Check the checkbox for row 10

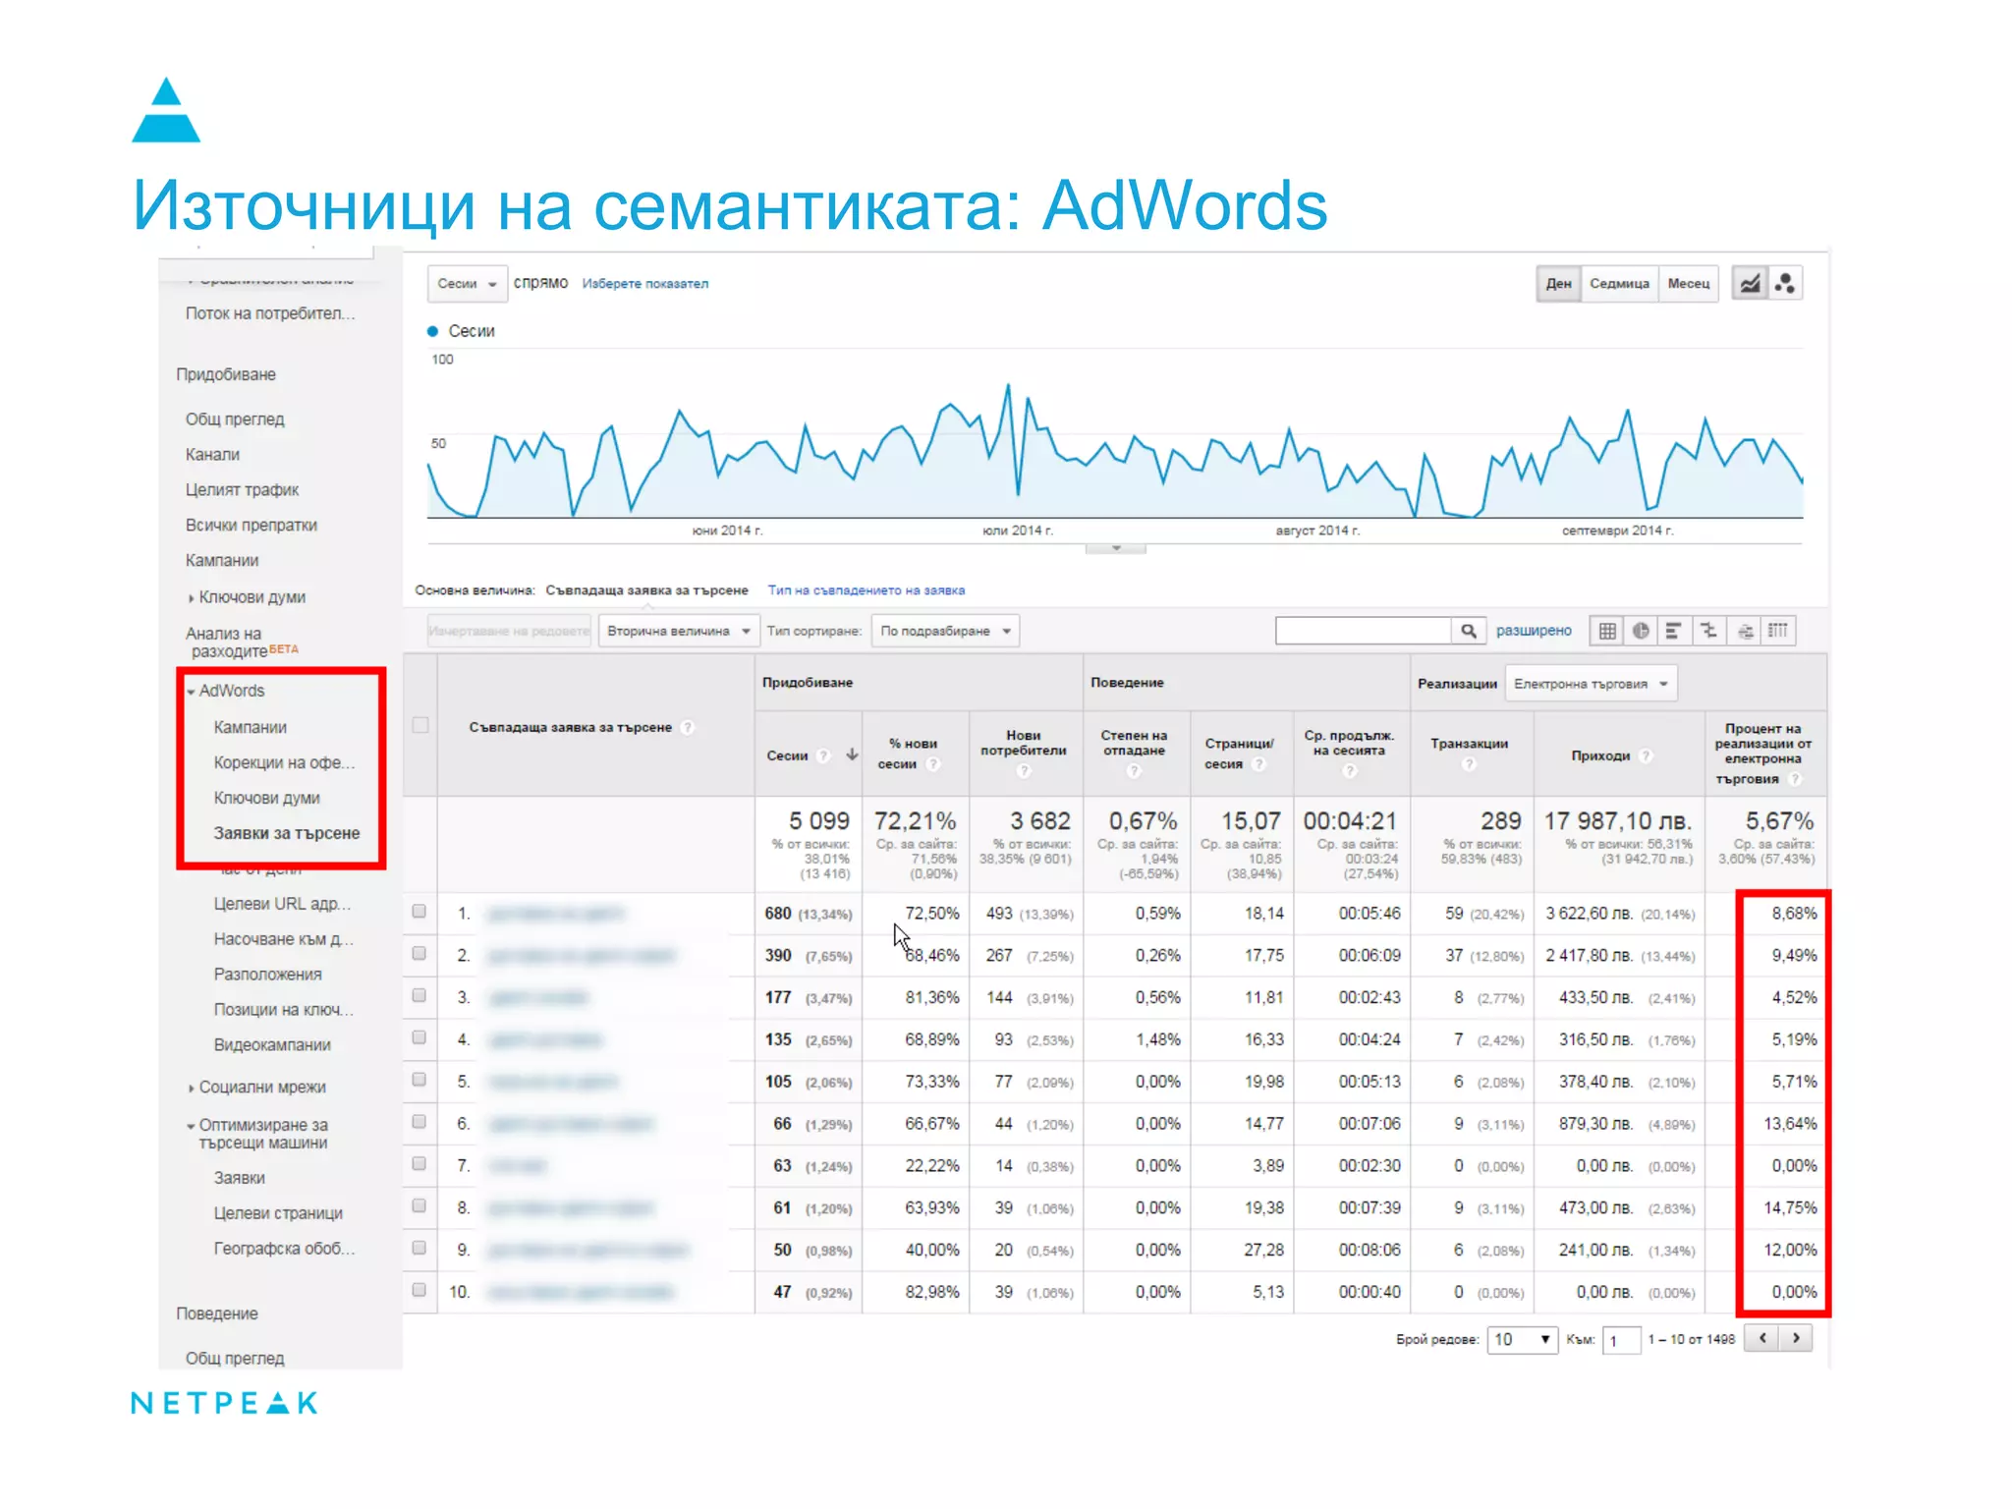[x=419, y=1290]
